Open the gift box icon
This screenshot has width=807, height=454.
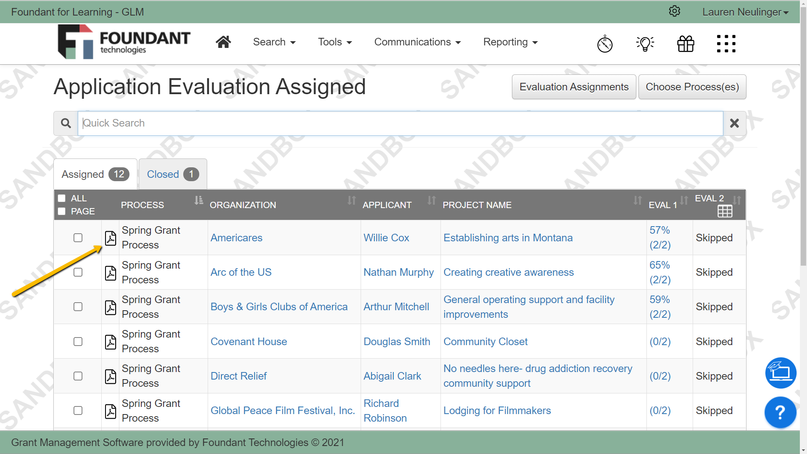pyautogui.click(x=686, y=44)
